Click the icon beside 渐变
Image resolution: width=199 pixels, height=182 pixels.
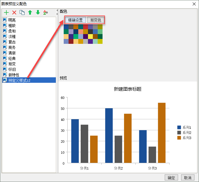(x=5, y=64)
